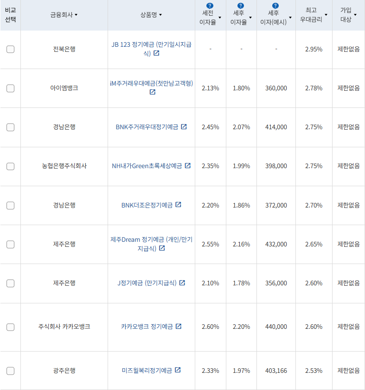Open JB 123 정기예금 product link
The image size is (365, 390).
coord(151,49)
